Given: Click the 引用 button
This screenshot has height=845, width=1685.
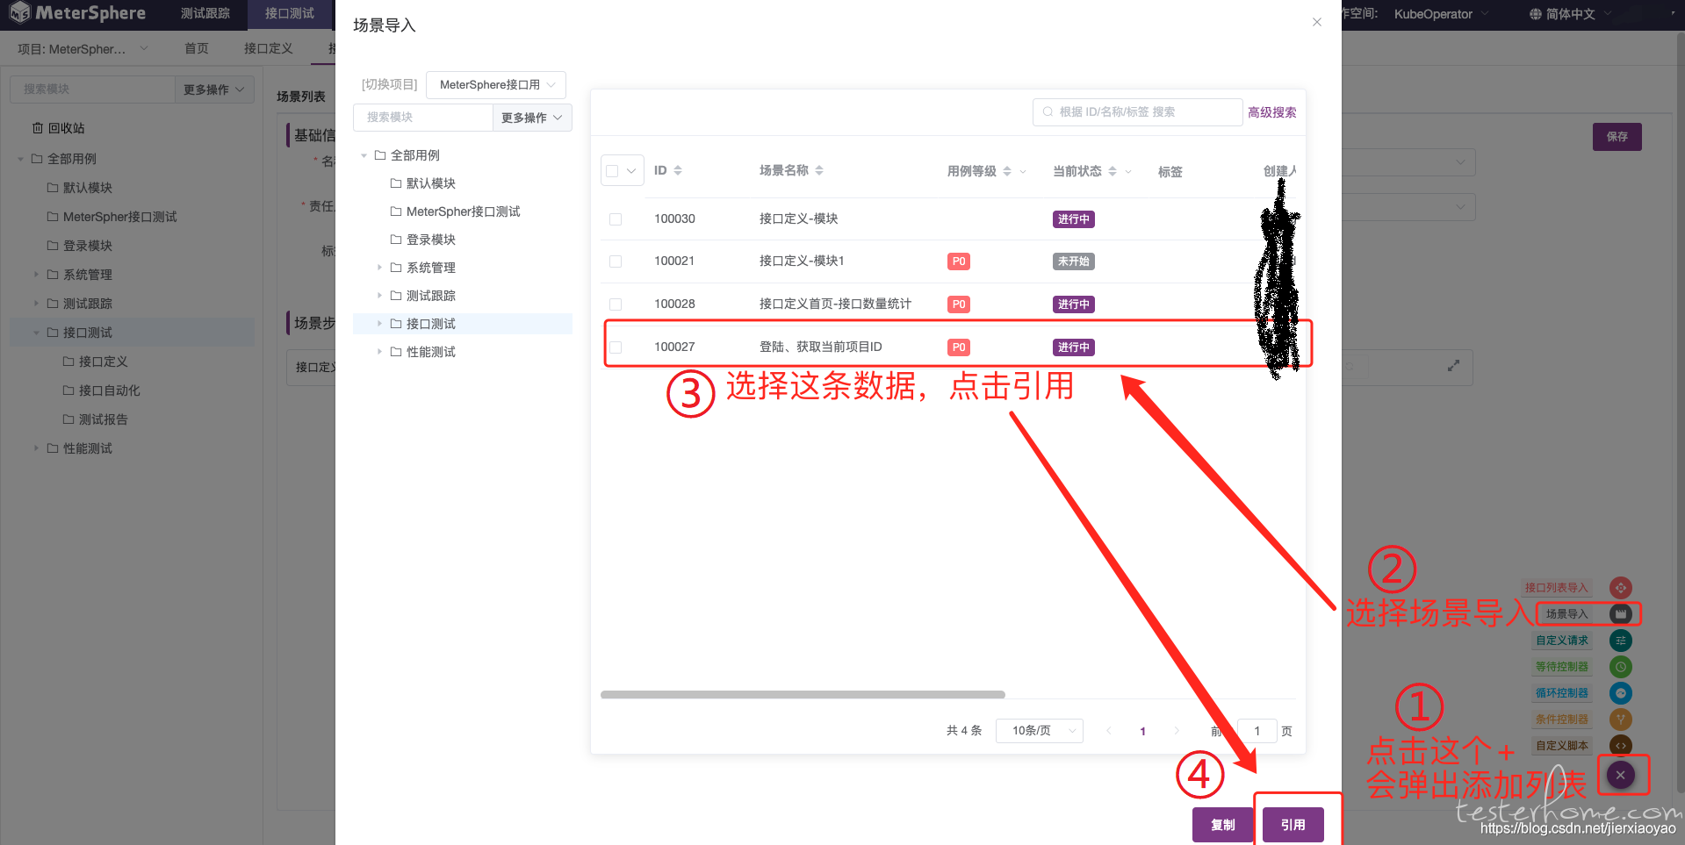Looking at the screenshot, I should (x=1293, y=825).
